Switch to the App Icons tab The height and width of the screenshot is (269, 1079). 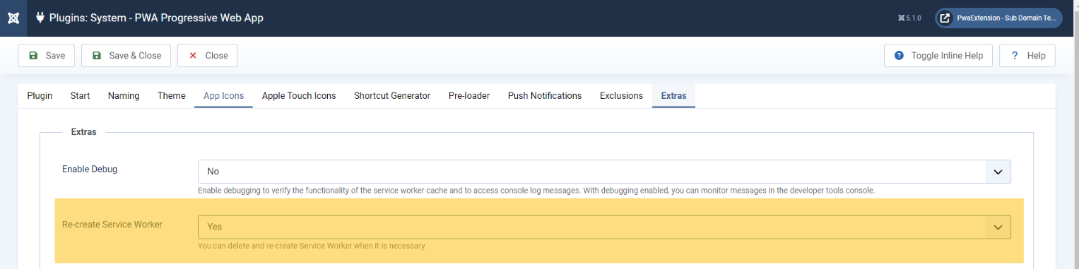tap(223, 96)
